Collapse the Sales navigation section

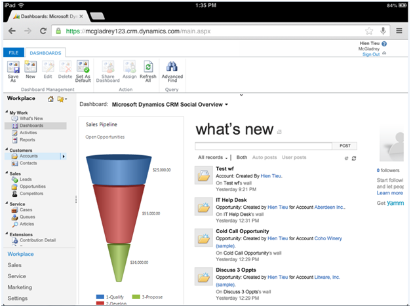[7, 173]
